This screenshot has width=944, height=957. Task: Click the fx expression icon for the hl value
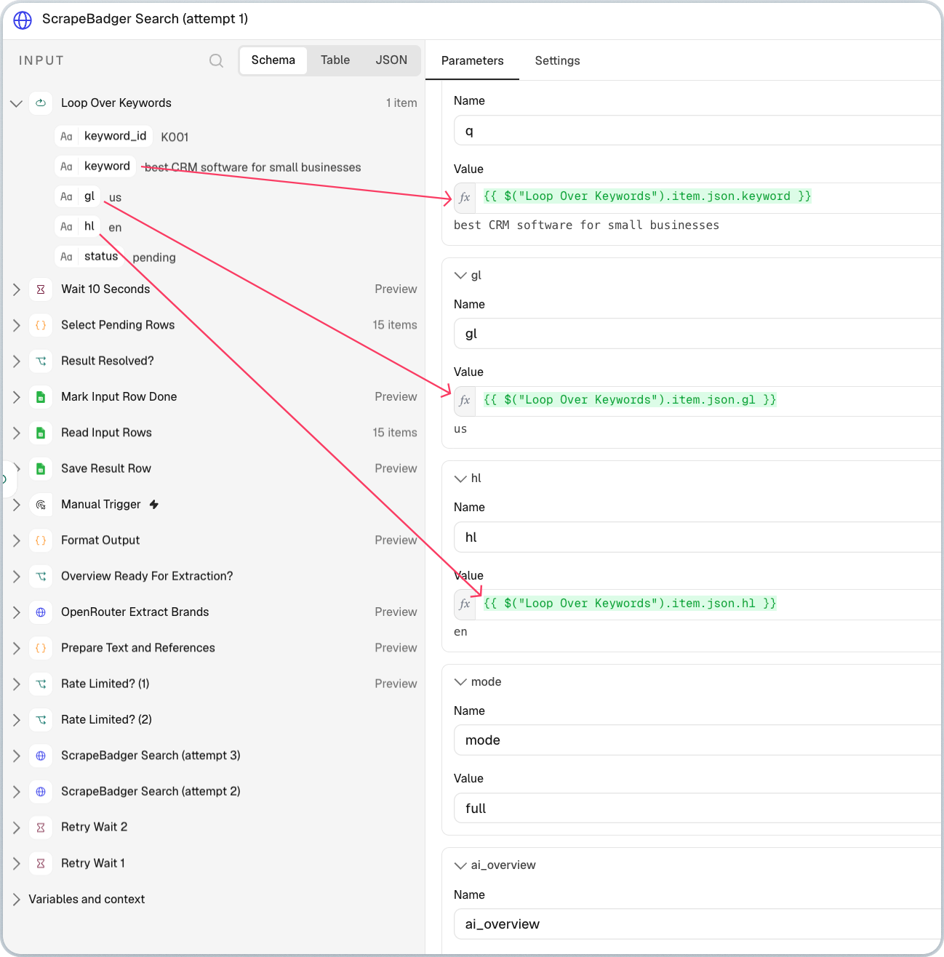(465, 604)
